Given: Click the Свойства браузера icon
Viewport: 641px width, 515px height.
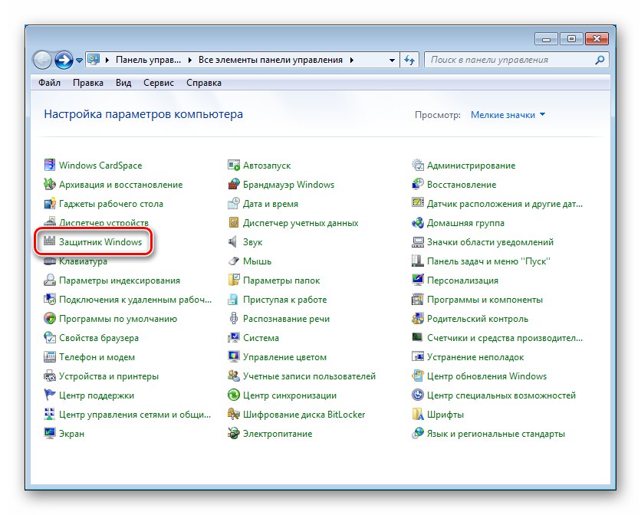Looking at the screenshot, I should tap(50, 338).
